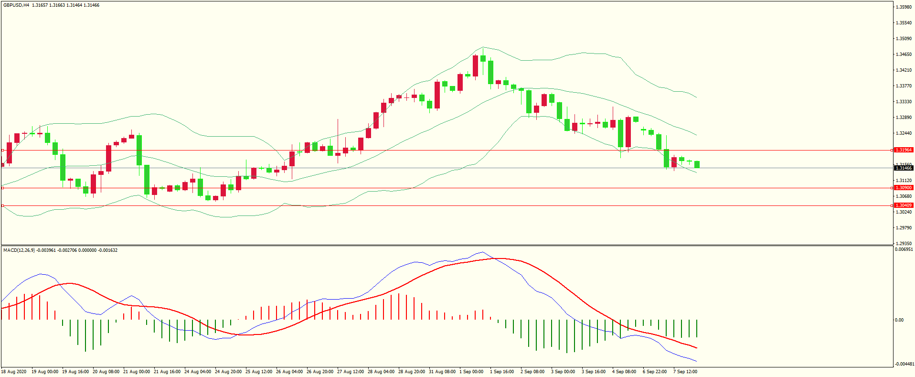The height and width of the screenshot is (377, 915).
Task: Select the black 1.31466 current price tag
Action: pyautogui.click(x=904, y=168)
